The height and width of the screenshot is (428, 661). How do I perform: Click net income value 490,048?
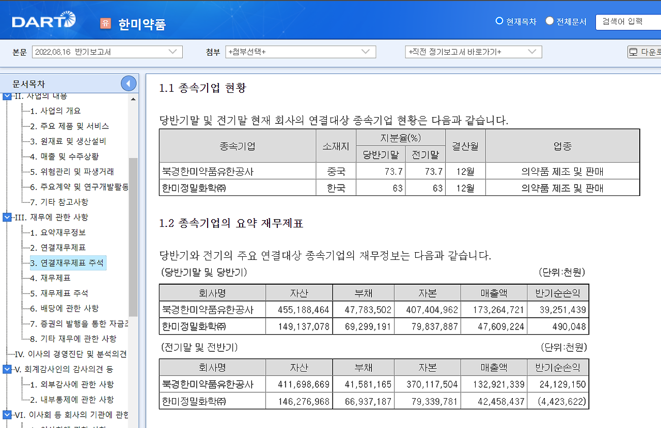click(568, 326)
